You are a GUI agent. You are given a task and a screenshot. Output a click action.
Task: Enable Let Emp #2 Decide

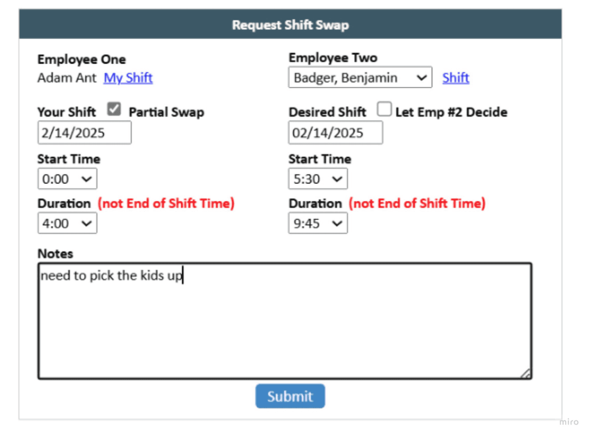(383, 109)
